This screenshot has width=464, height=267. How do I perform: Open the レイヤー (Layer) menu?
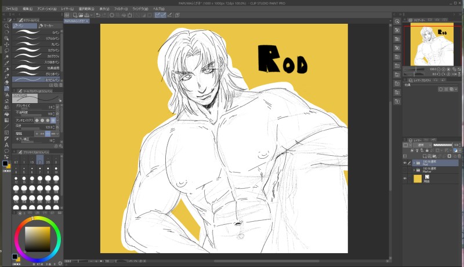tap(67, 9)
